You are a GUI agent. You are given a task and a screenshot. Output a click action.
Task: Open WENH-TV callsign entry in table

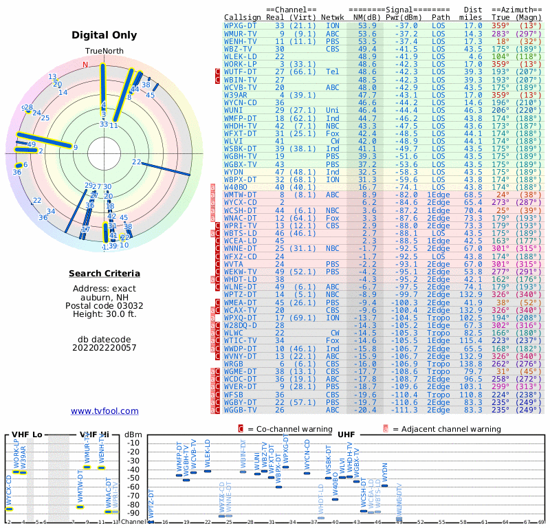(240, 41)
